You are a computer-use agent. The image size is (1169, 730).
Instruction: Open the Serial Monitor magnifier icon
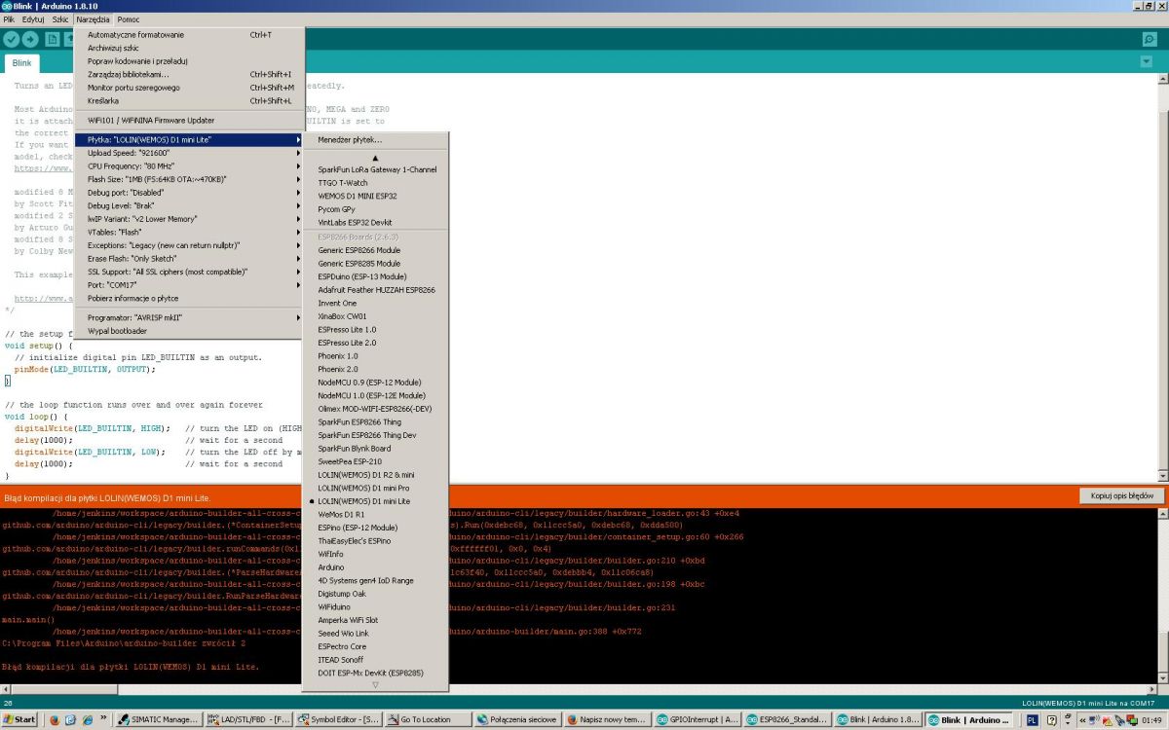pos(1150,39)
